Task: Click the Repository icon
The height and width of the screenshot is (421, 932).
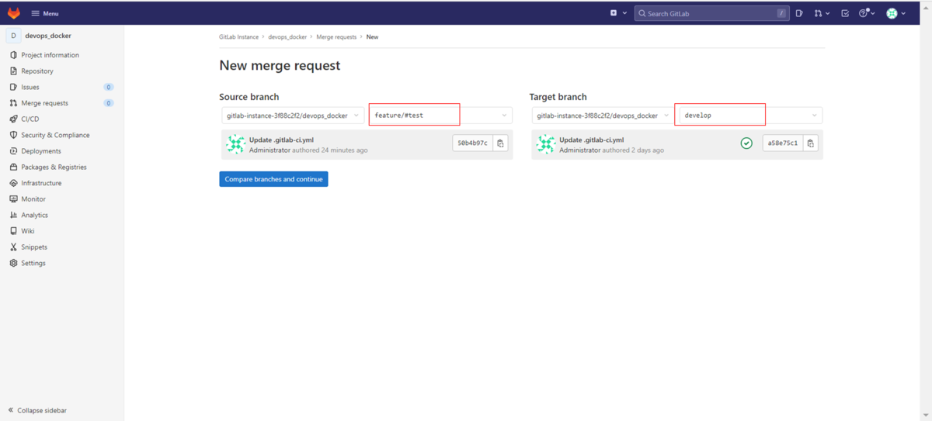Action: pyautogui.click(x=13, y=71)
